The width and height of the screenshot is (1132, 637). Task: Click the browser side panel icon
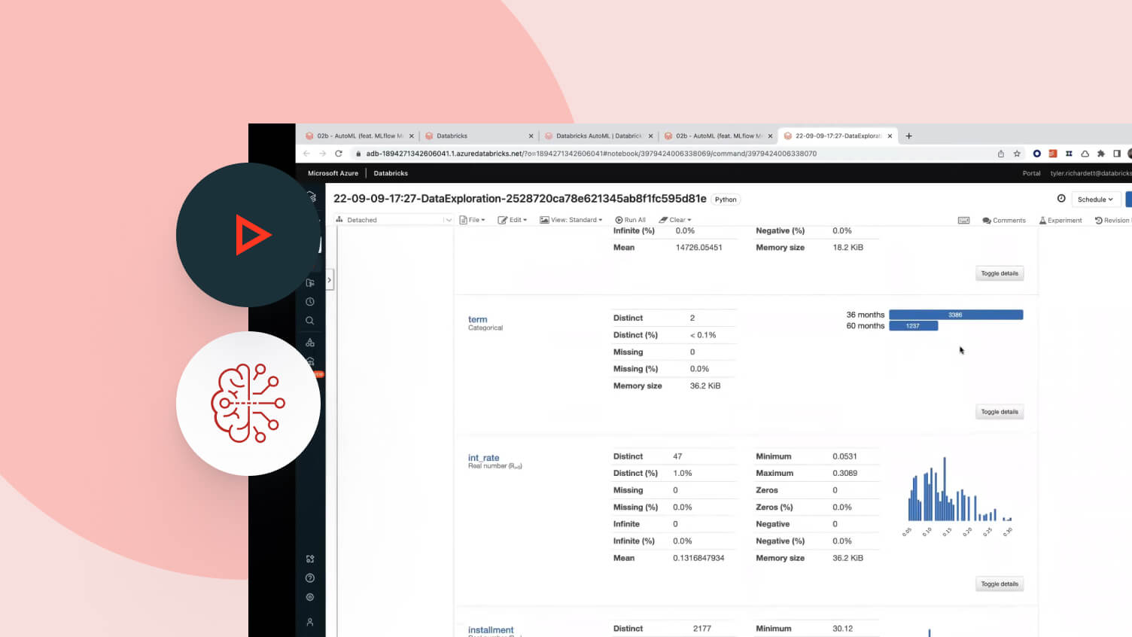(1117, 154)
